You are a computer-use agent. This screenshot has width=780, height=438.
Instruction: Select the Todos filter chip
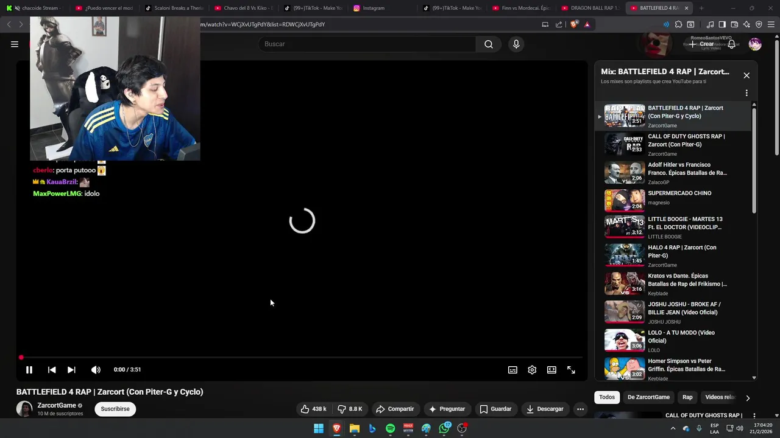(x=607, y=397)
